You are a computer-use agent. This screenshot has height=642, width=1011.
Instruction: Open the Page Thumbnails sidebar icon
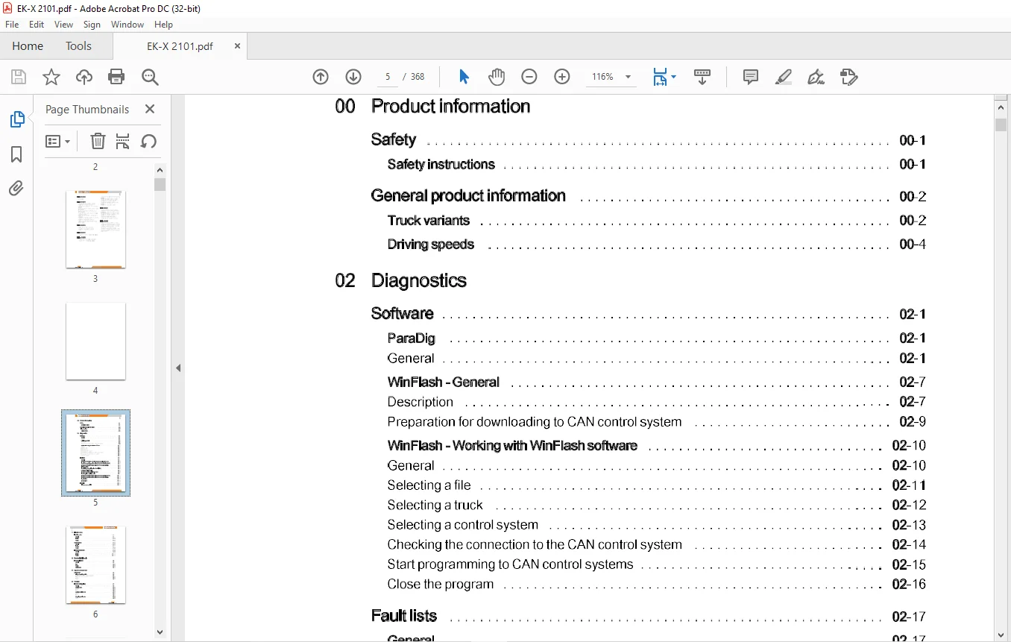point(16,119)
